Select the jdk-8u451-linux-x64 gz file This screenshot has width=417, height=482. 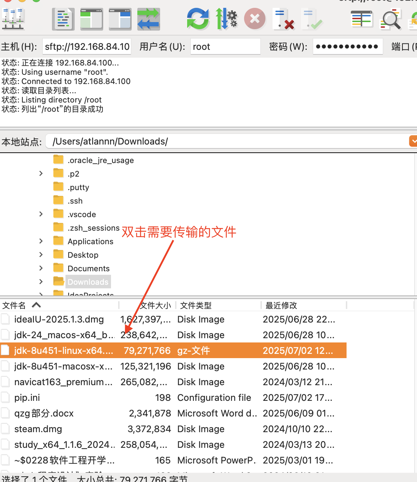click(x=173, y=351)
